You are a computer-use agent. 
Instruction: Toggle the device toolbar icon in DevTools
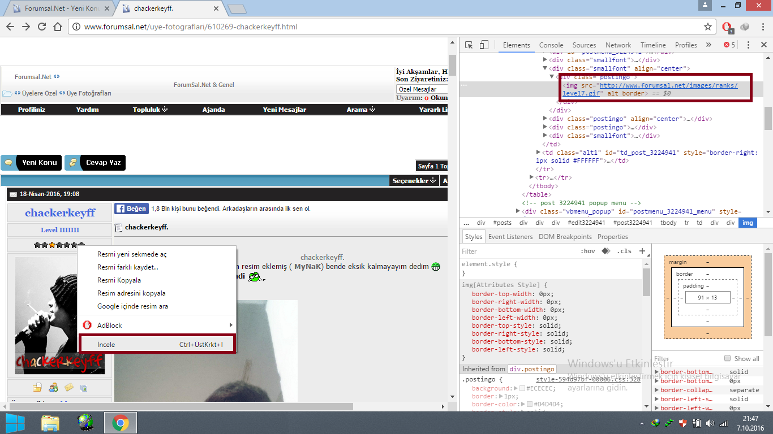[x=484, y=45]
